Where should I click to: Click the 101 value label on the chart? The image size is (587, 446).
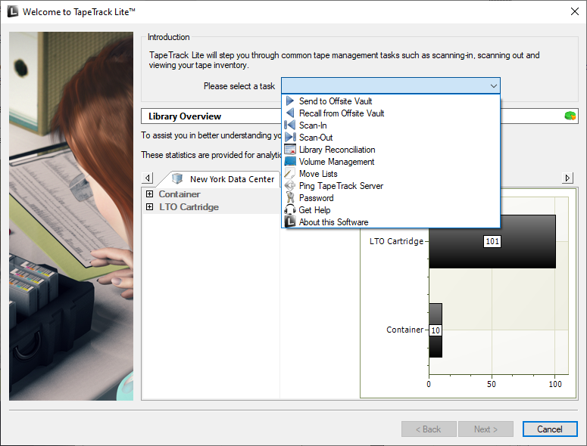coord(492,241)
